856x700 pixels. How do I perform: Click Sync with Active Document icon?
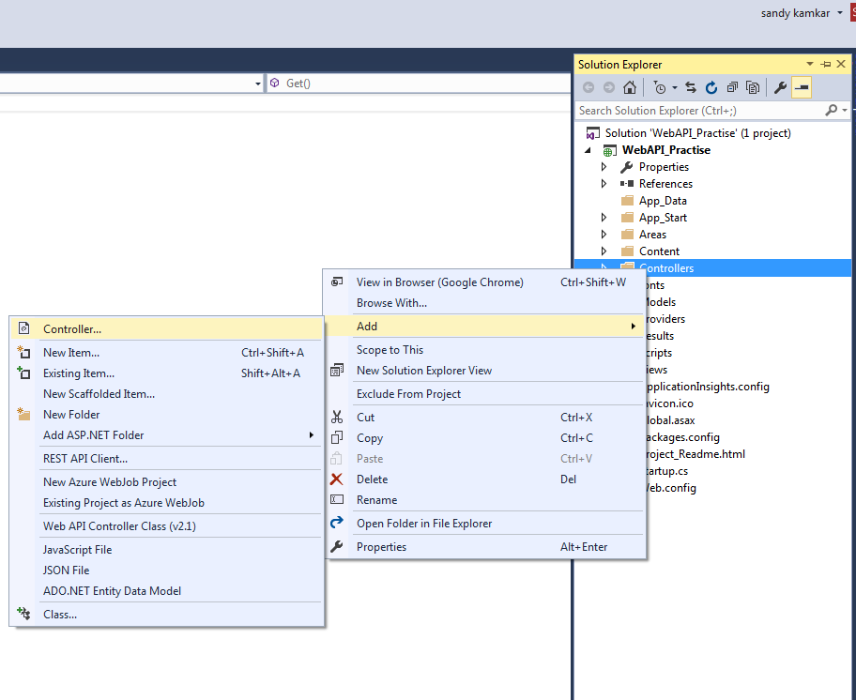coord(691,87)
